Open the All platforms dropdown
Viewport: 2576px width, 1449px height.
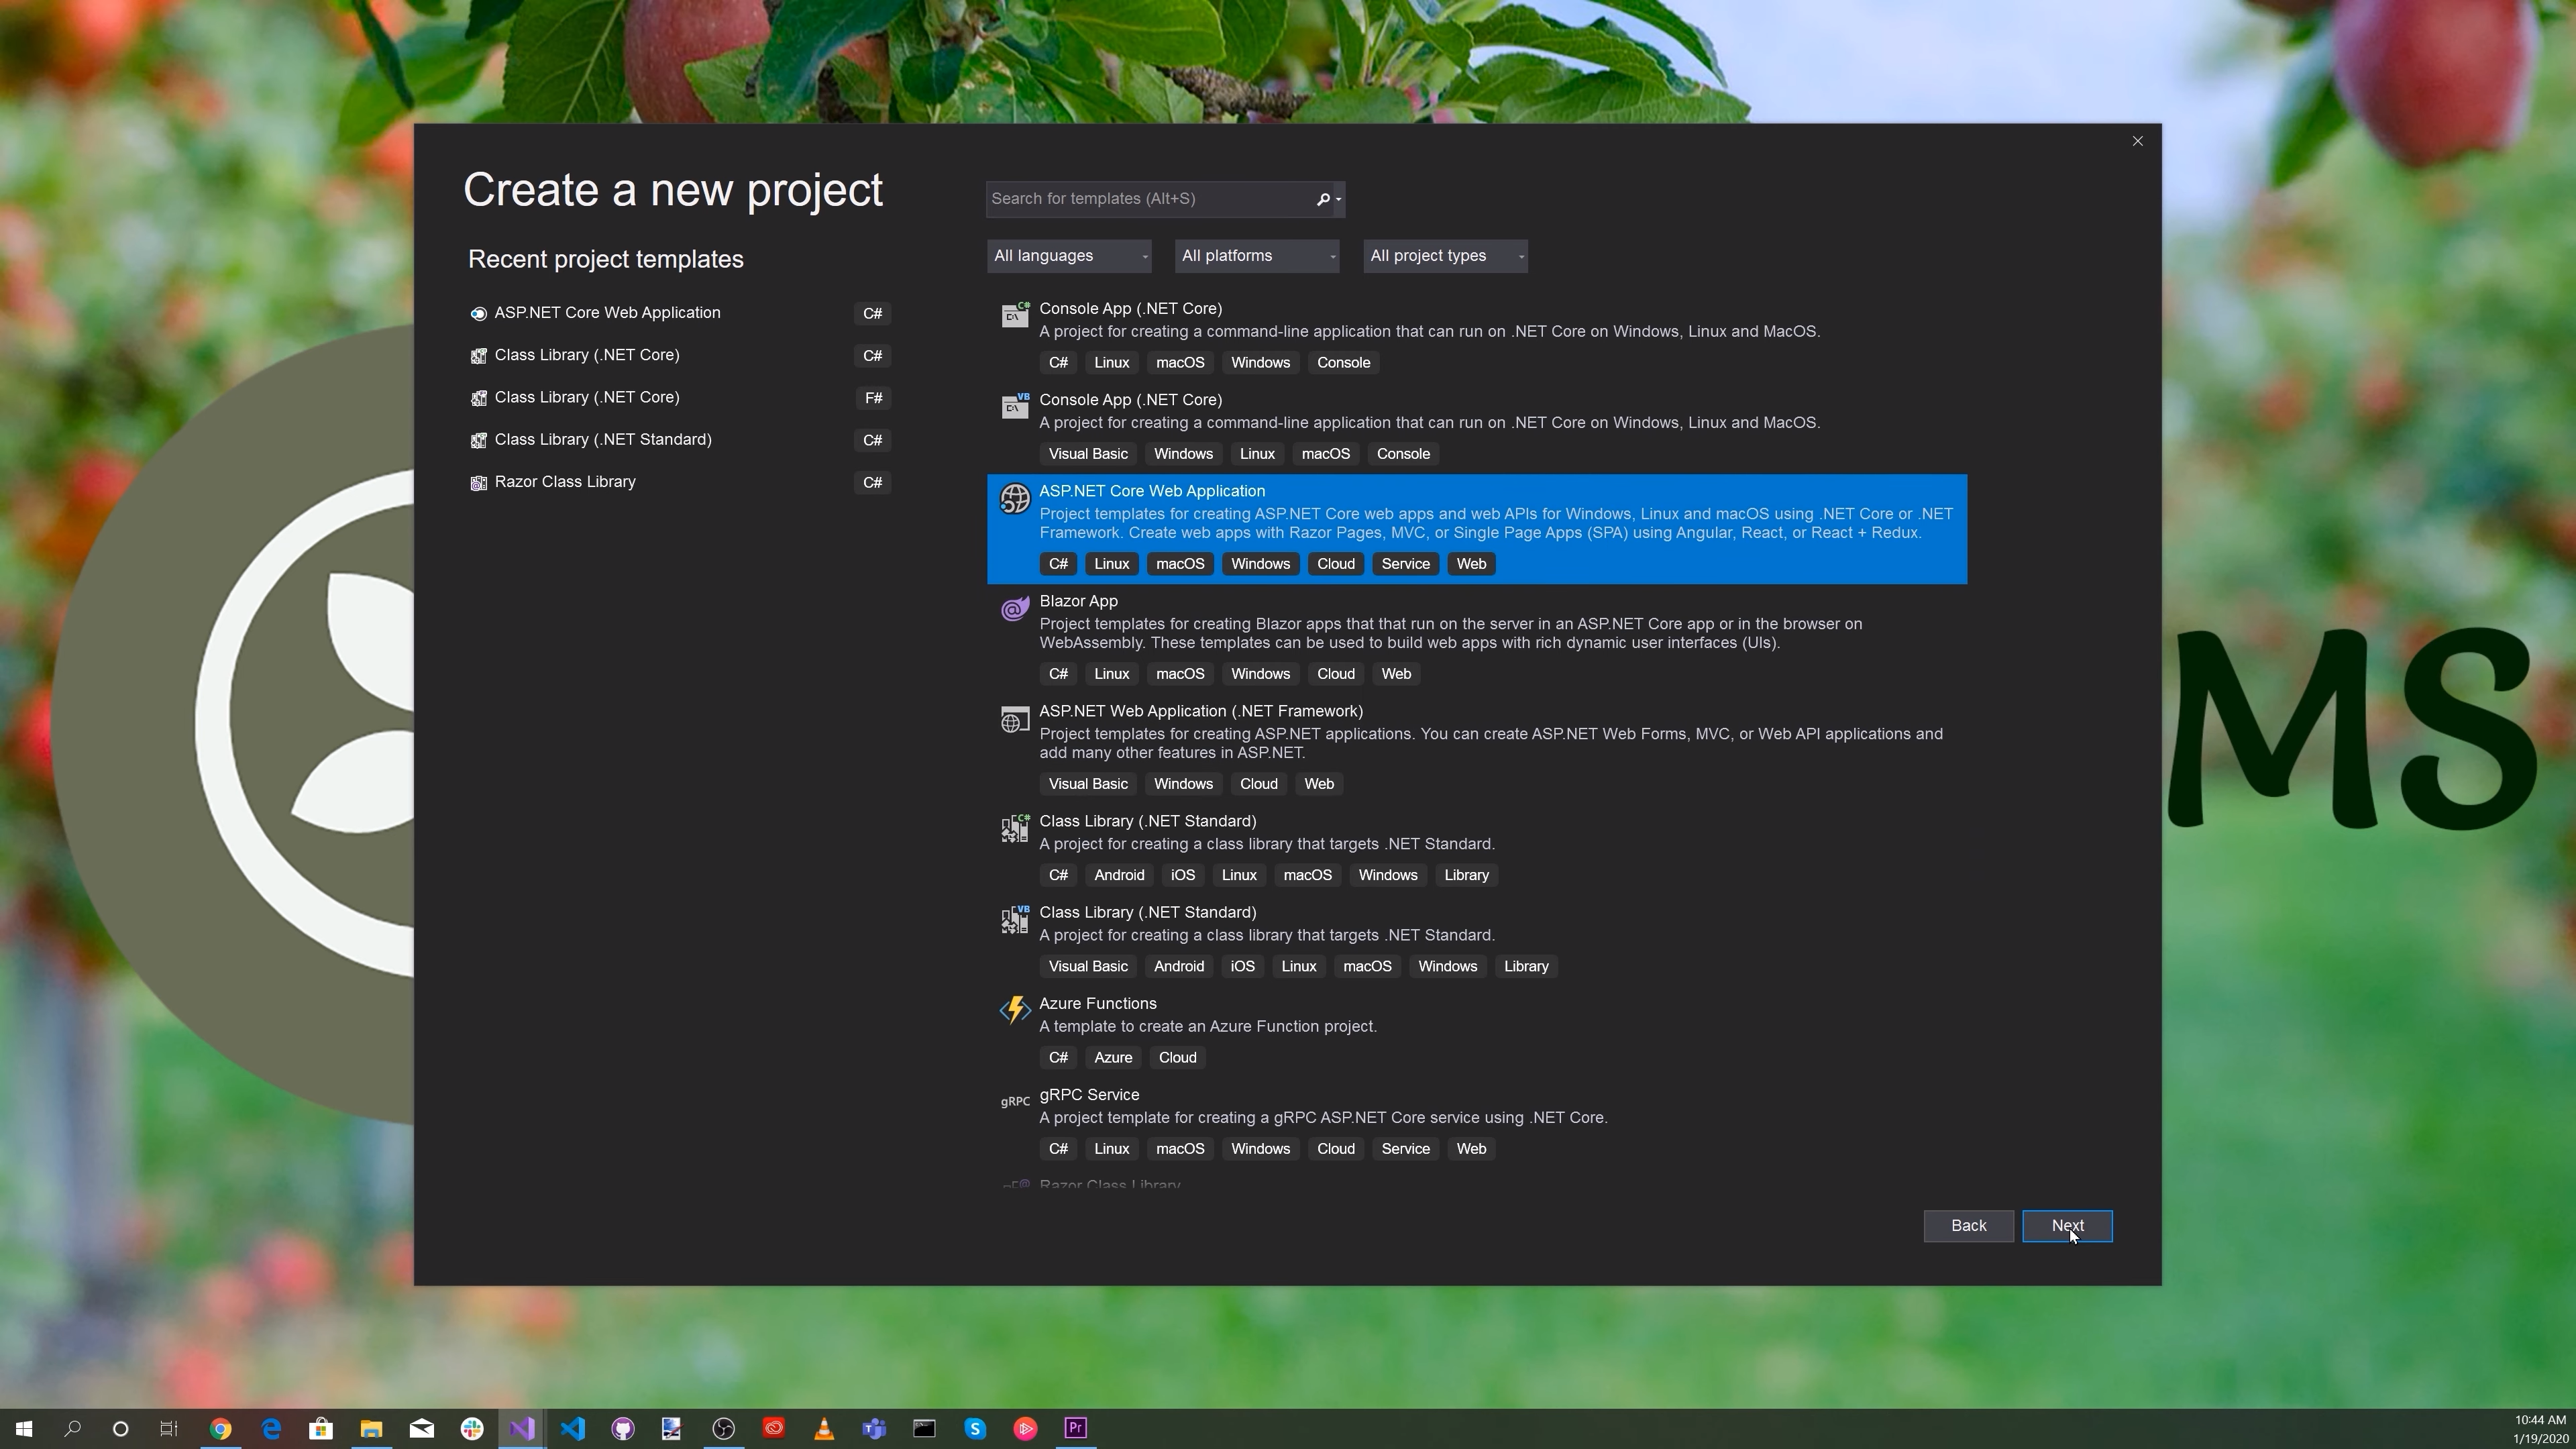(1257, 256)
